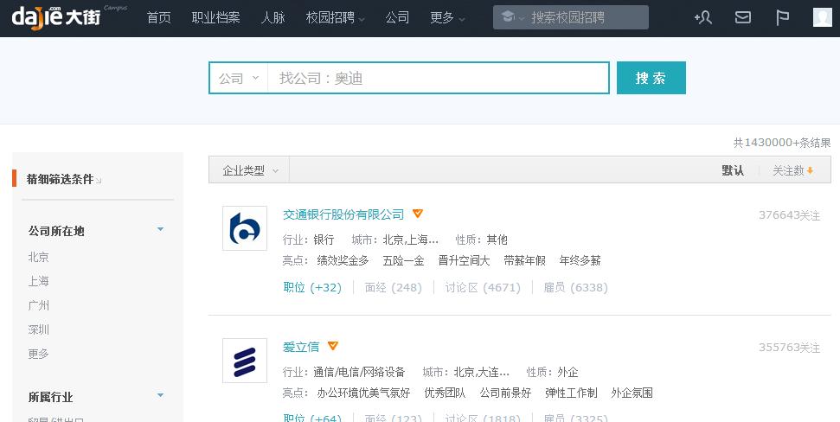The width and height of the screenshot is (840, 422).
Task: Click the 爱立信 company logo
Action: pyautogui.click(x=245, y=361)
